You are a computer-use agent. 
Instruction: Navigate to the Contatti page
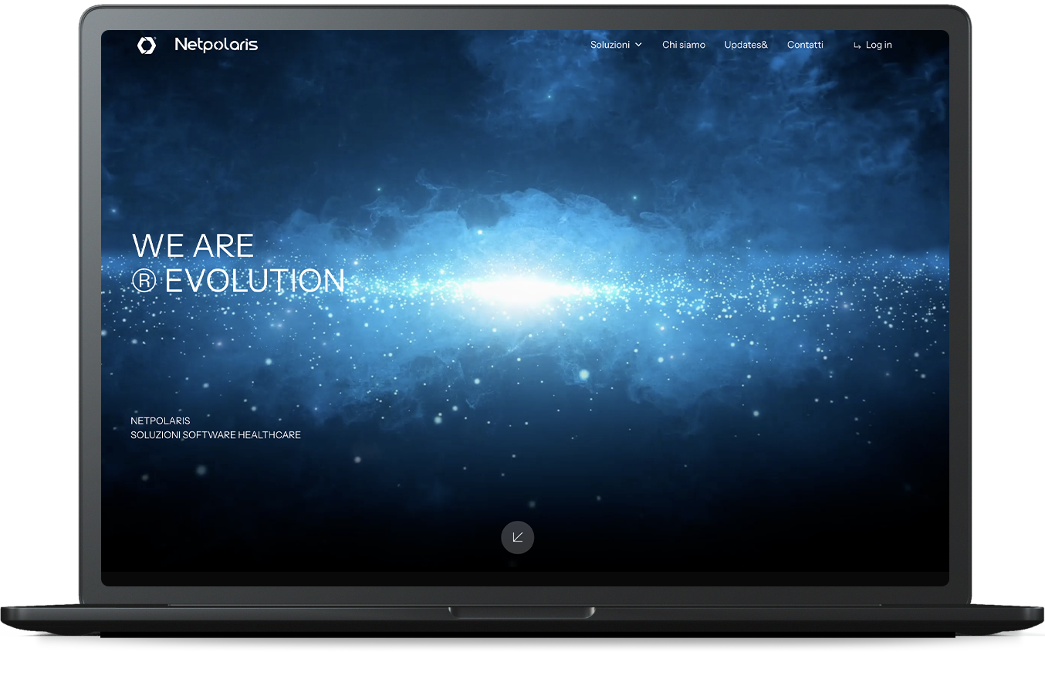[x=805, y=45]
